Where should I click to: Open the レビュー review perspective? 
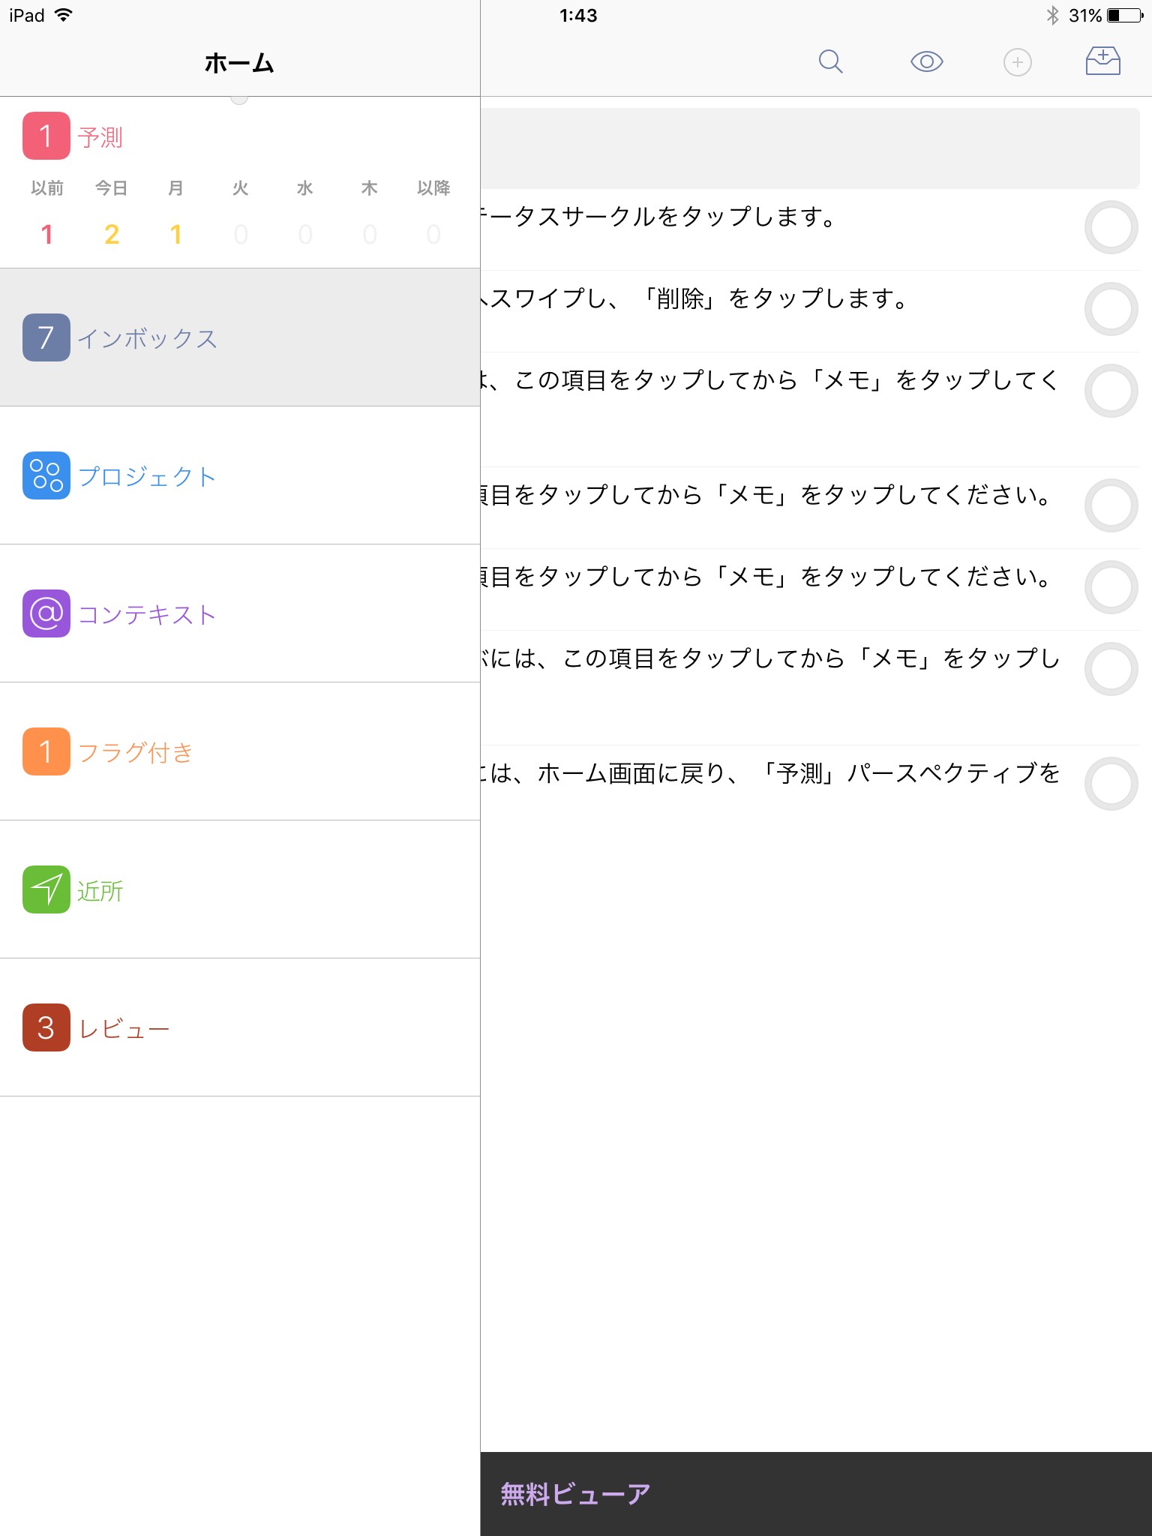(x=124, y=1027)
